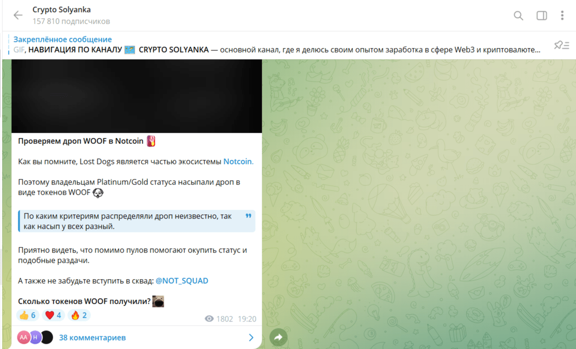Show all pinned messages list
Image resolution: width=576 pixels, height=349 pixels.
point(562,45)
